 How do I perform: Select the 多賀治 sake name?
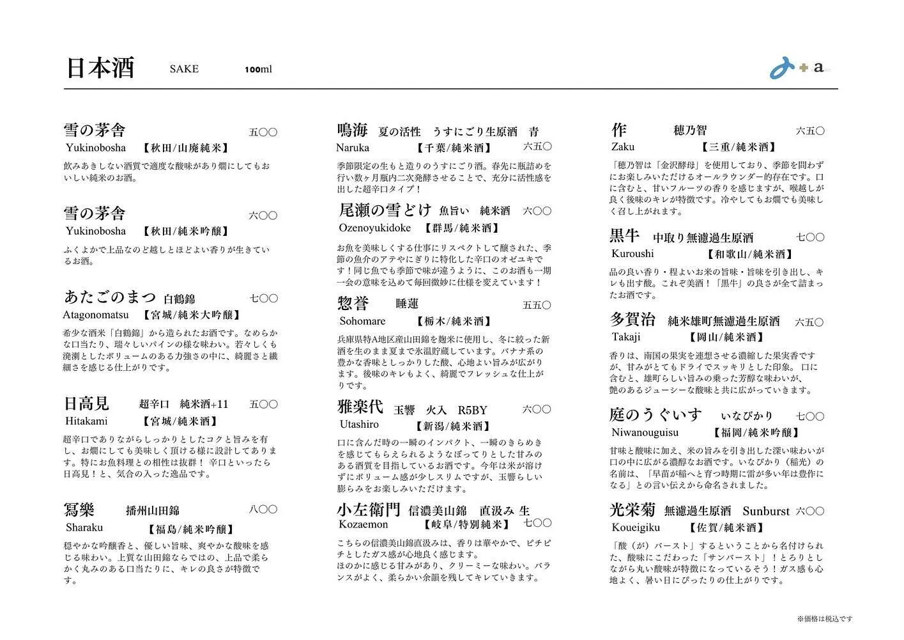pyautogui.click(x=632, y=318)
